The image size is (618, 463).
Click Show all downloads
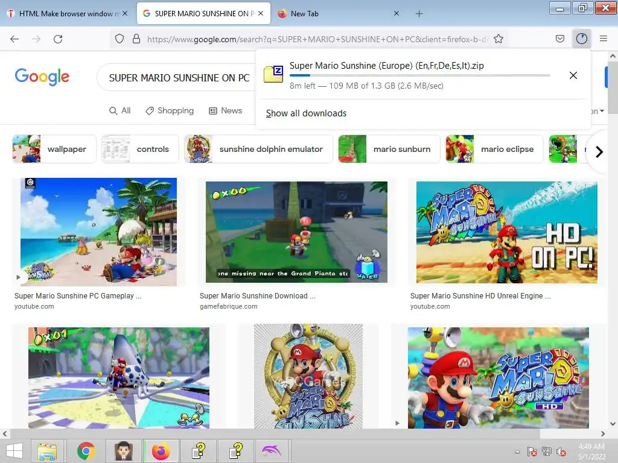(306, 113)
